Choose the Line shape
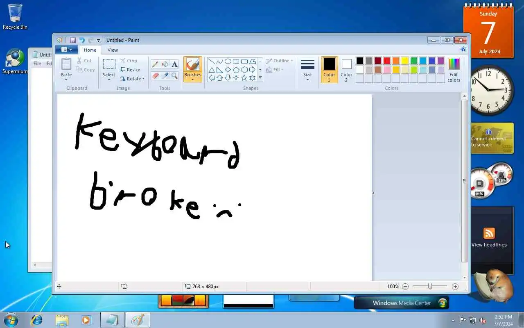524x328 pixels. point(212,61)
